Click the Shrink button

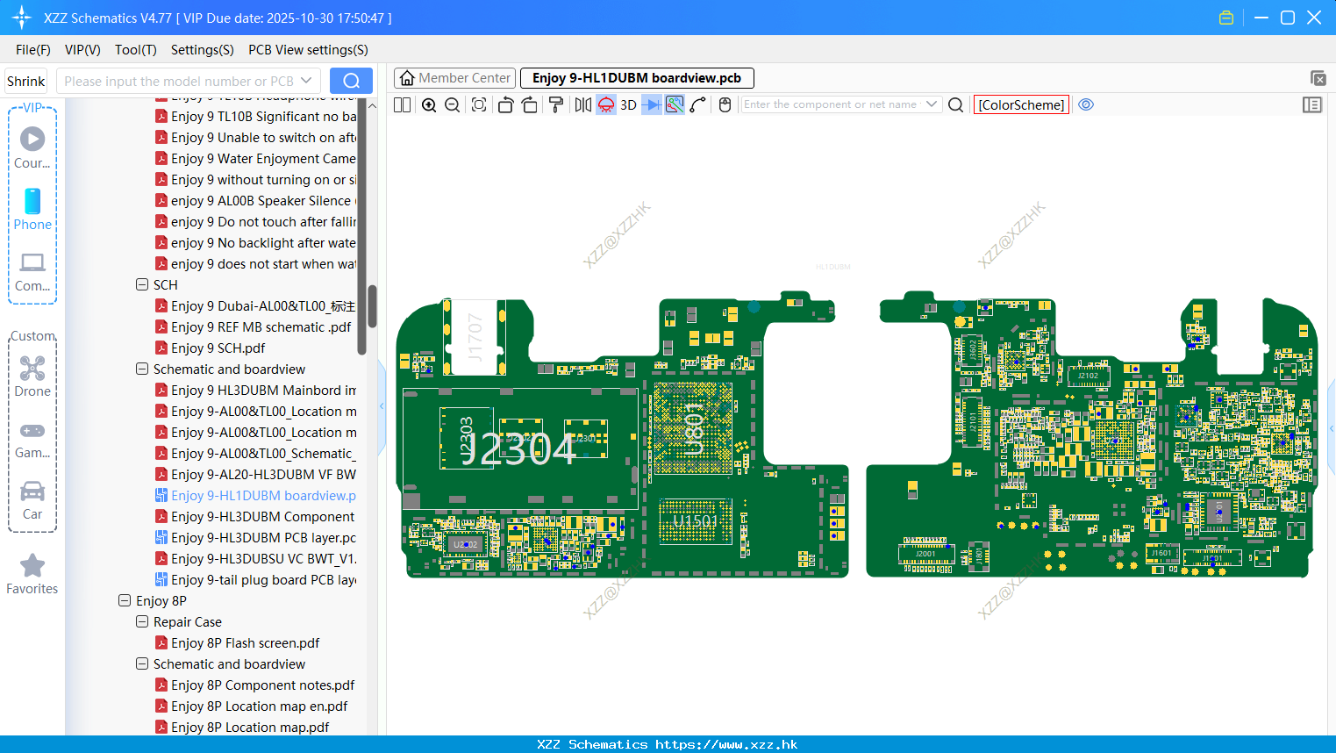coord(26,81)
